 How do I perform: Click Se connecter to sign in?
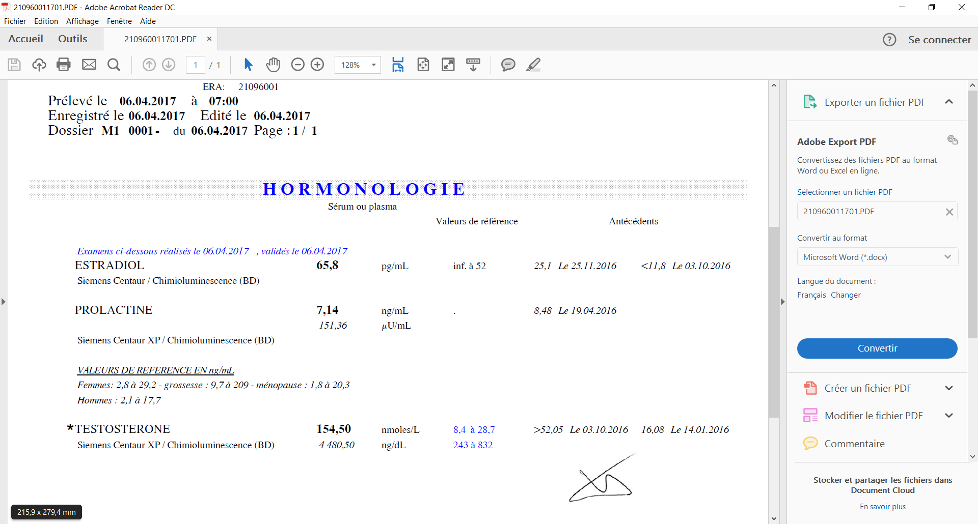pos(939,40)
